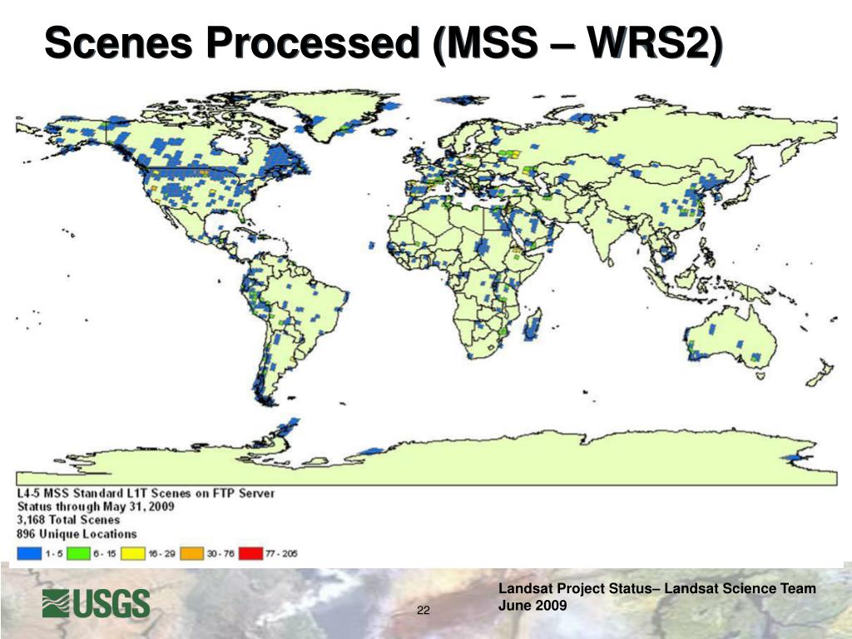Click Australia on the world map
Viewport: 852px width, 639px height.
click(731, 337)
